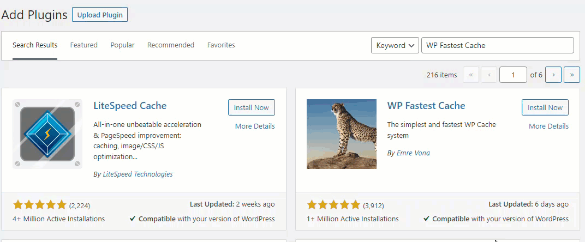Open the LiteSpeed Technologies author link
The image size is (585, 242).
tap(138, 174)
